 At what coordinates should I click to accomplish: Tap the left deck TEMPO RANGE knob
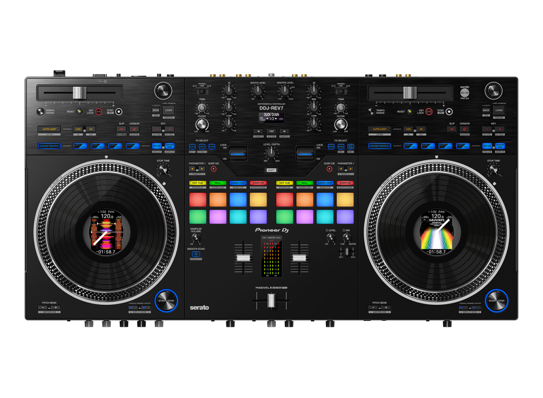pyautogui.click(x=40, y=111)
